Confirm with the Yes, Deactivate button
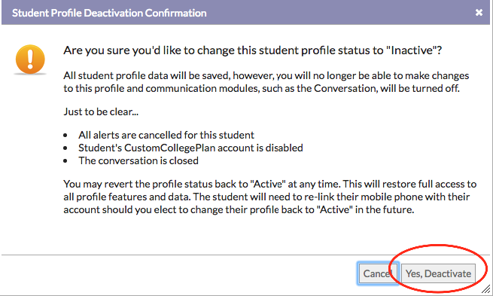Image resolution: width=493 pixels, height=296 pixels. click(x=438, y=273)
